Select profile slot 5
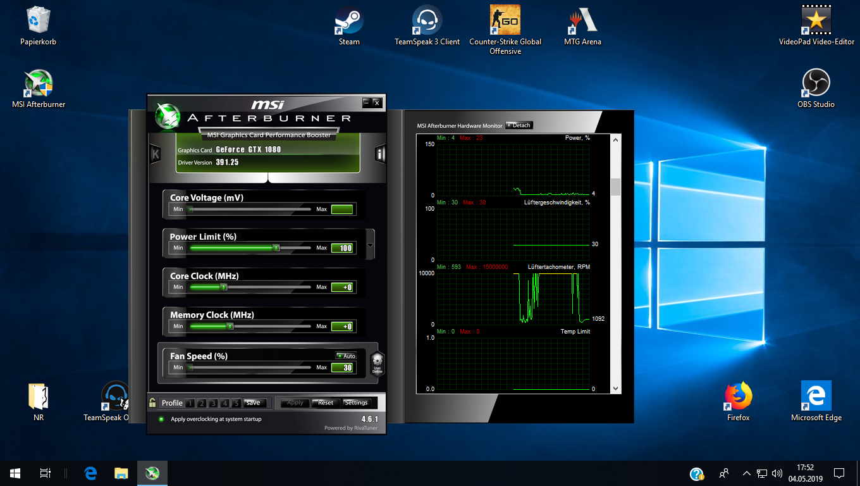 pyautogui.click(x=236, y=403)
